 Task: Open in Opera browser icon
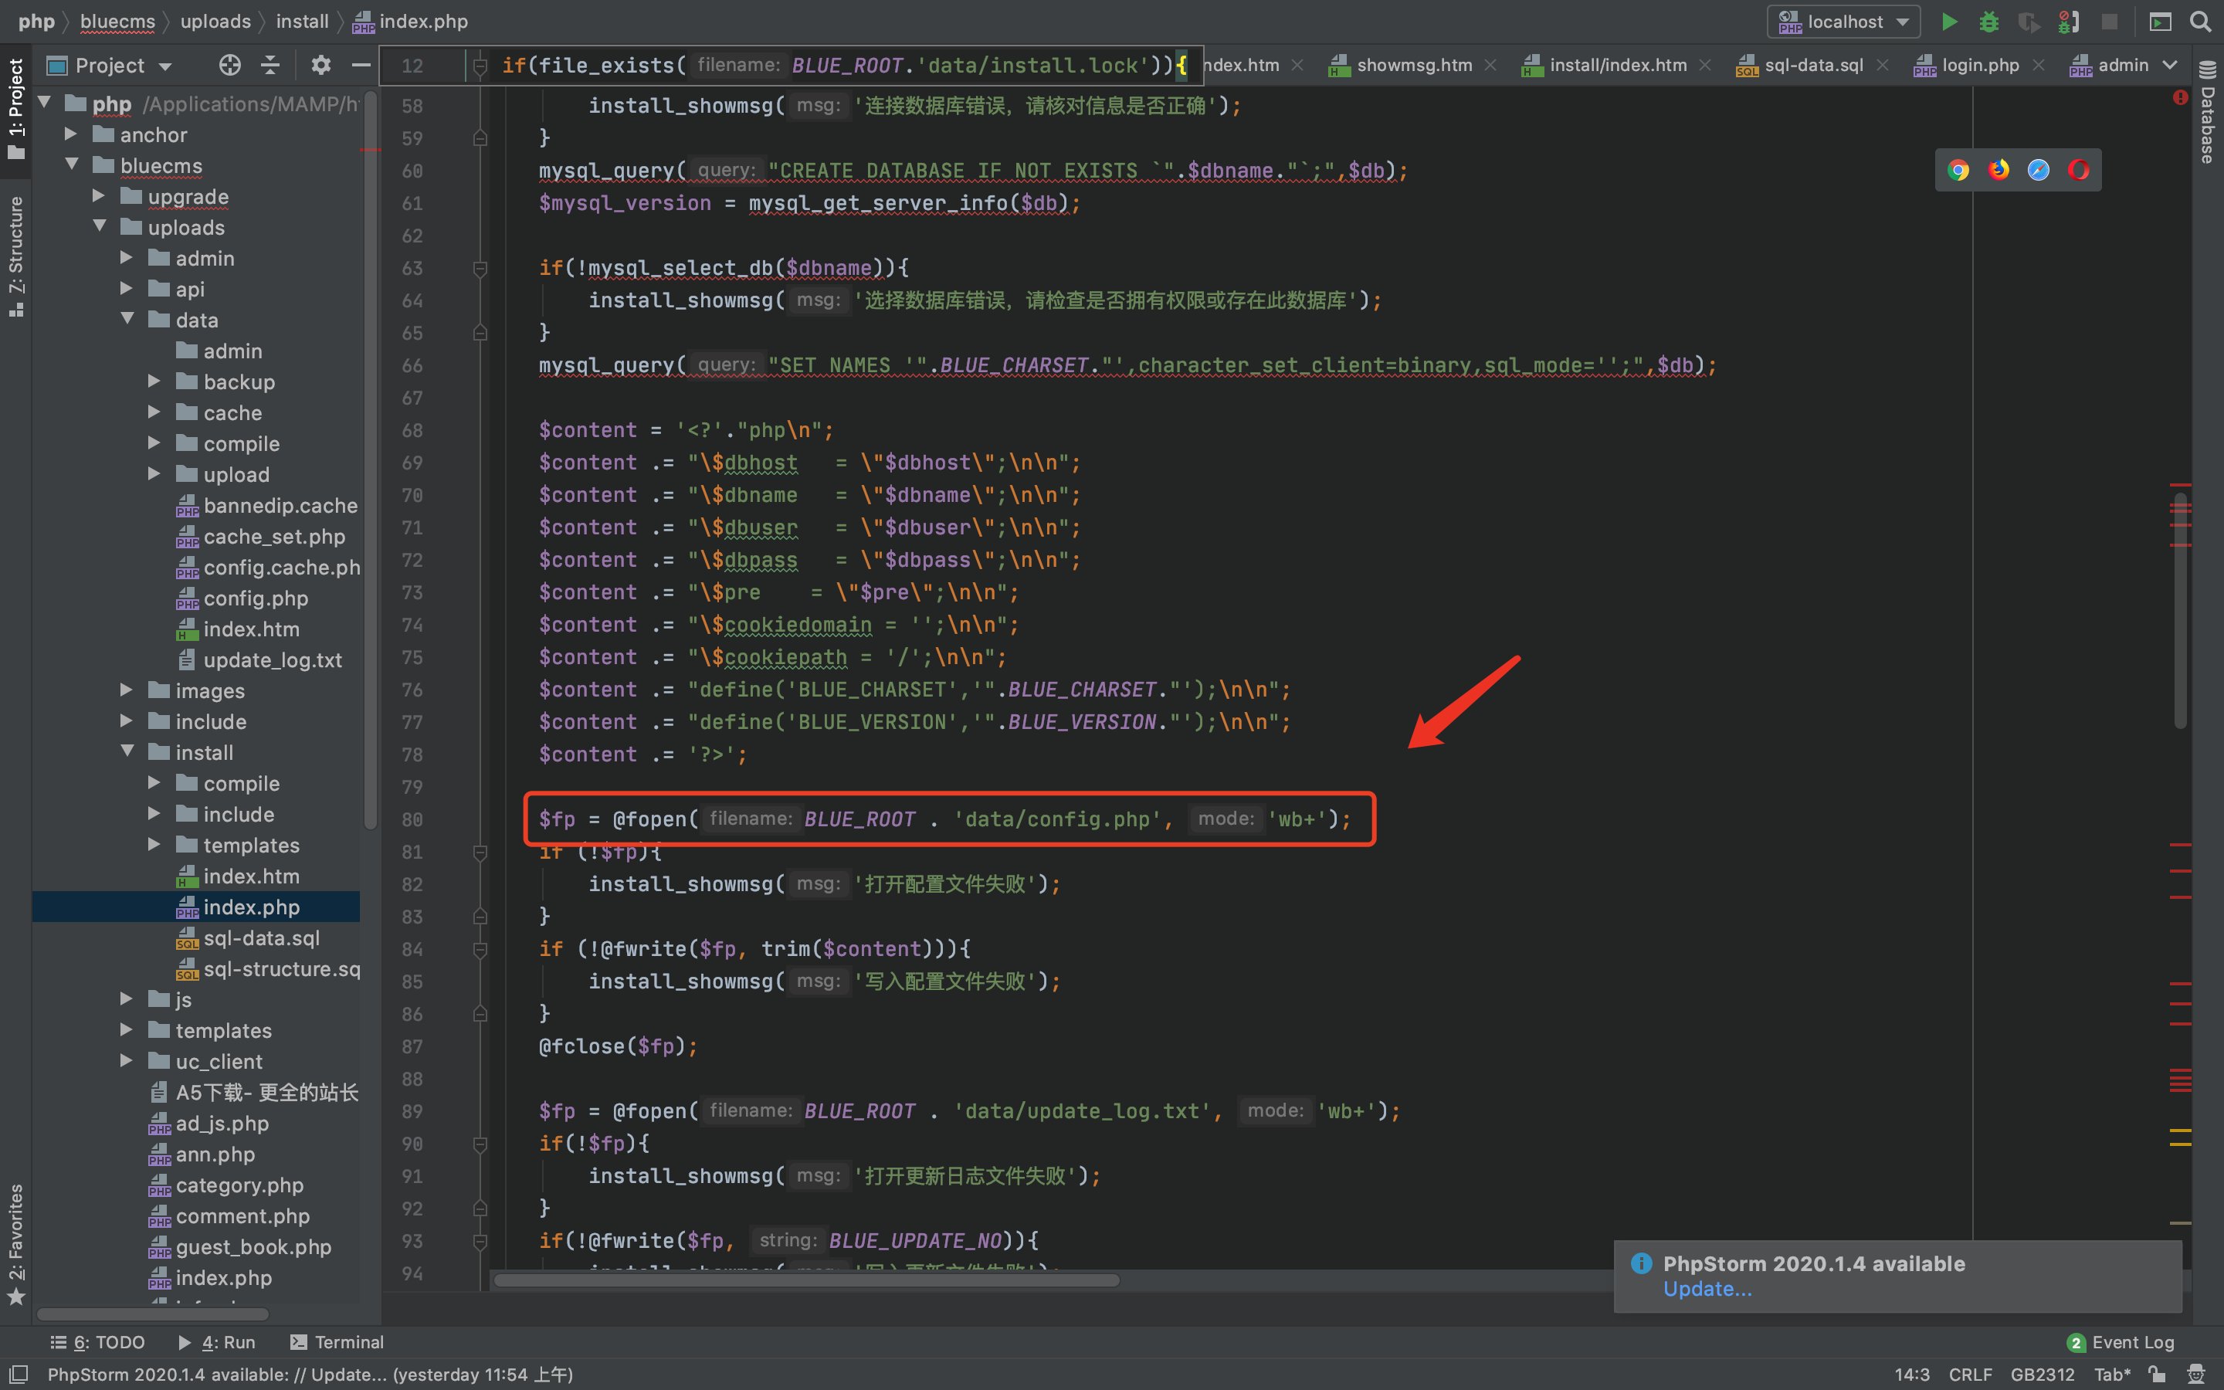click(x=2079, y=170)
